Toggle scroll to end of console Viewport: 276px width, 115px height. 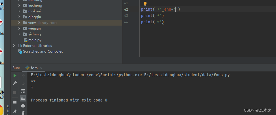click(23, 98)
